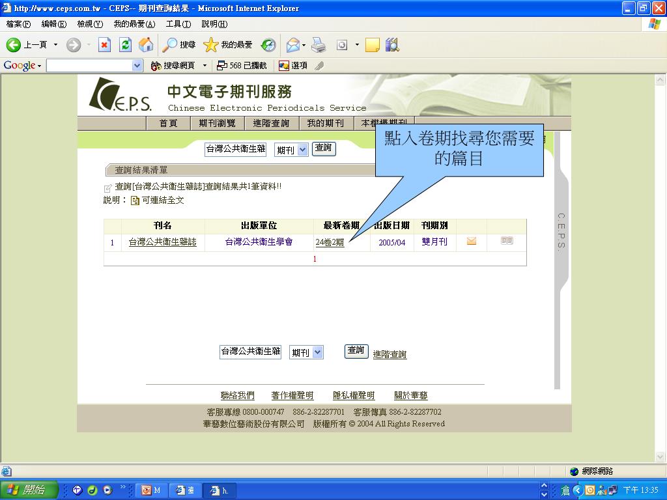Viewport: 667px width, 500px height.
Task: Switch to the taskbar window labeled M
Action: [152, 490]
